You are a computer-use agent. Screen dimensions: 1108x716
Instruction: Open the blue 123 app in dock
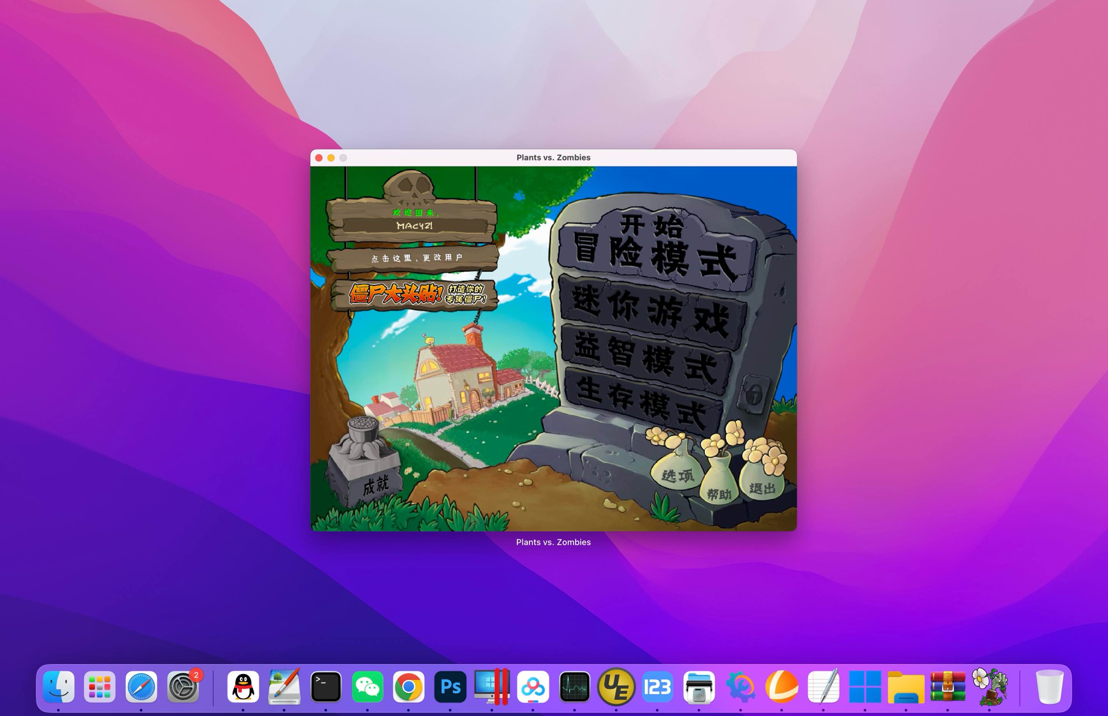(657, 687)
